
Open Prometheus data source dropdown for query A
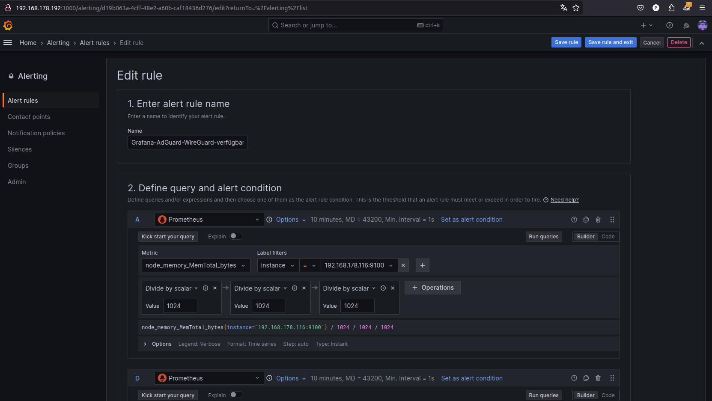click(209, 220)
